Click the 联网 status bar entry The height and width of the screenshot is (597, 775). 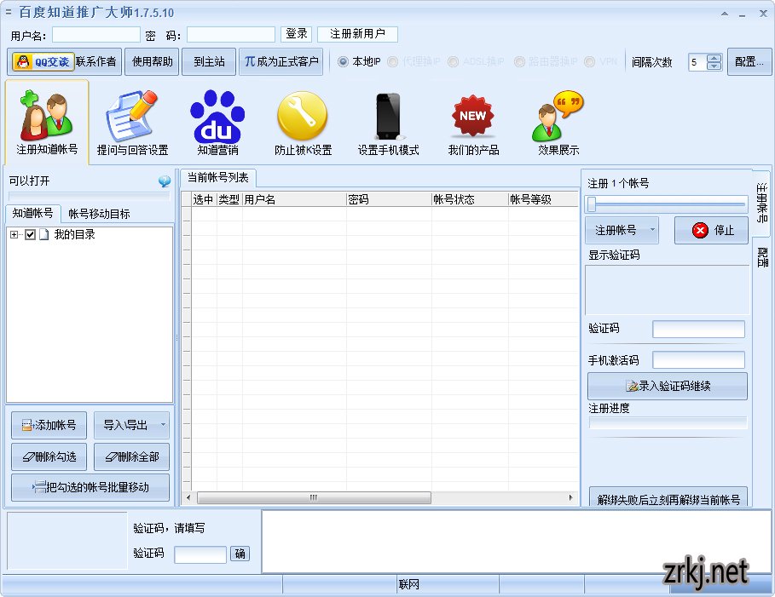[408, 585]
